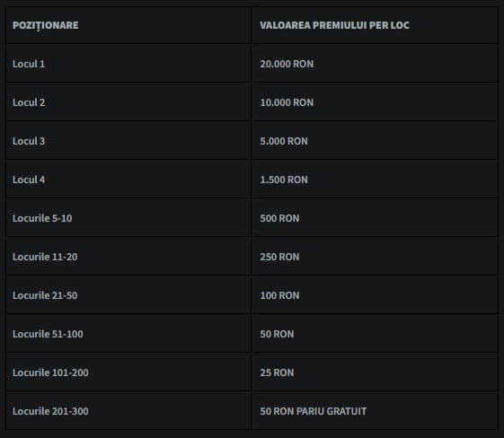Click the 100 RON prize value
The image size is (504, 438).
click(279, 295)
